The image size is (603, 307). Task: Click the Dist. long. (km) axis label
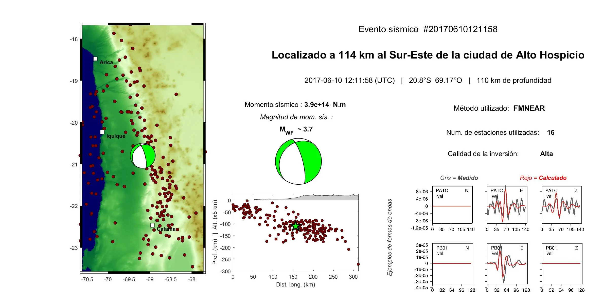296,284
